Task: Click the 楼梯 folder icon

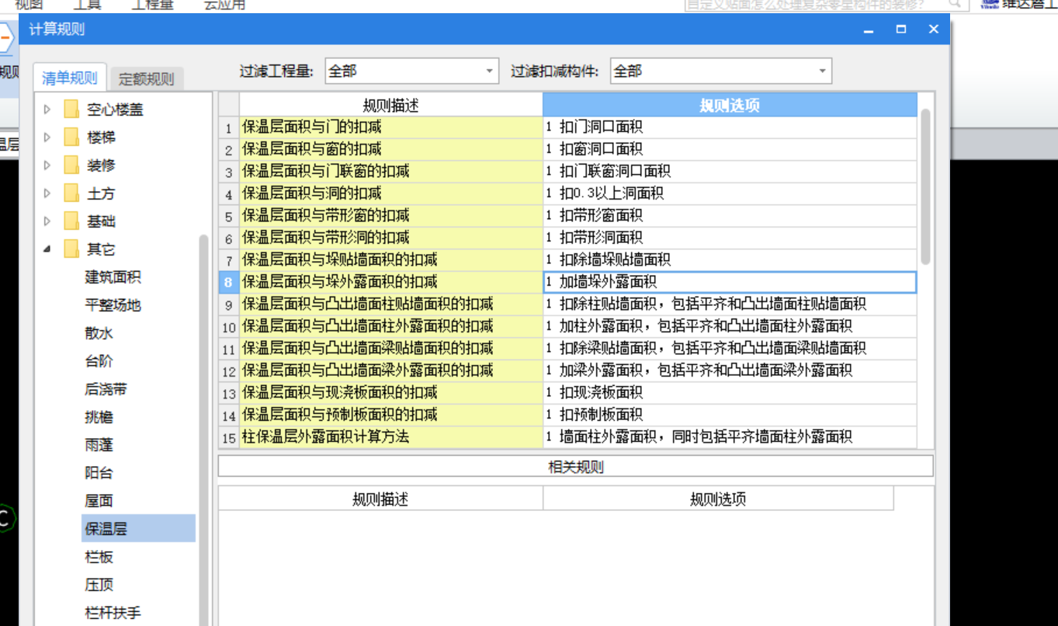Action: (71, 137)
